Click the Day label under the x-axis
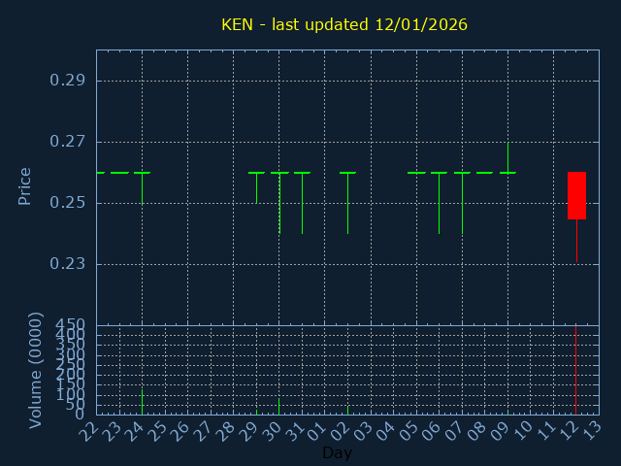Viewport: 621px width, 466px height. [x=337, y=452]
